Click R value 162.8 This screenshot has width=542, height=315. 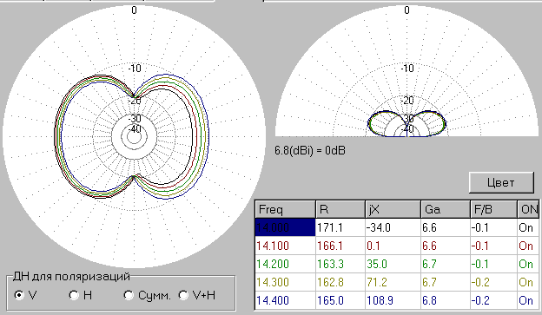click(340, 283)
